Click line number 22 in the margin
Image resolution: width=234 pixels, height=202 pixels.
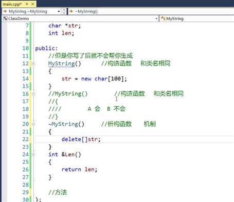coord(26,139)
